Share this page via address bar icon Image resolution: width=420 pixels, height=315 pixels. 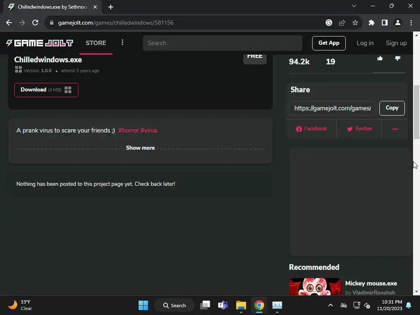pyautogui.click(x=342, y=23)
